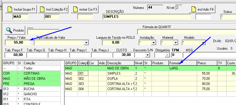
Task: Click the incluir Cor F3 button
Action: click(85, 9)
